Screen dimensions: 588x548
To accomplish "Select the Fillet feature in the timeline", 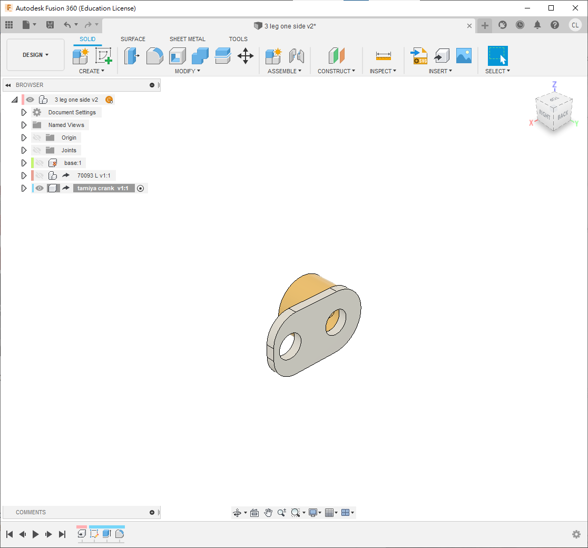I will point(120,534).
